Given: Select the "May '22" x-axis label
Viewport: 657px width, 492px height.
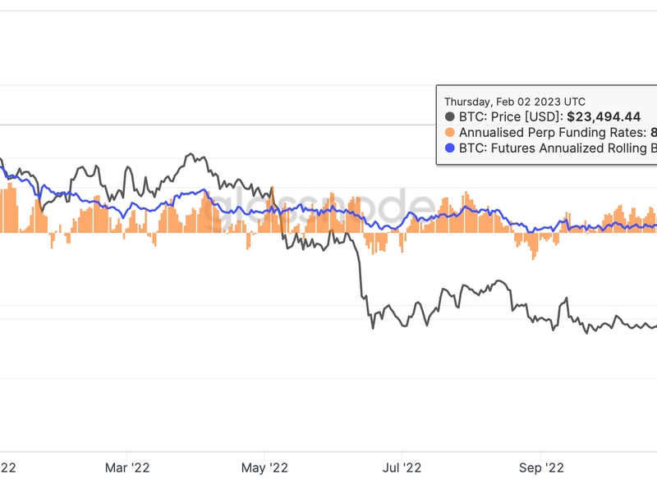Looking at the screenshot, I should (264, 467).
